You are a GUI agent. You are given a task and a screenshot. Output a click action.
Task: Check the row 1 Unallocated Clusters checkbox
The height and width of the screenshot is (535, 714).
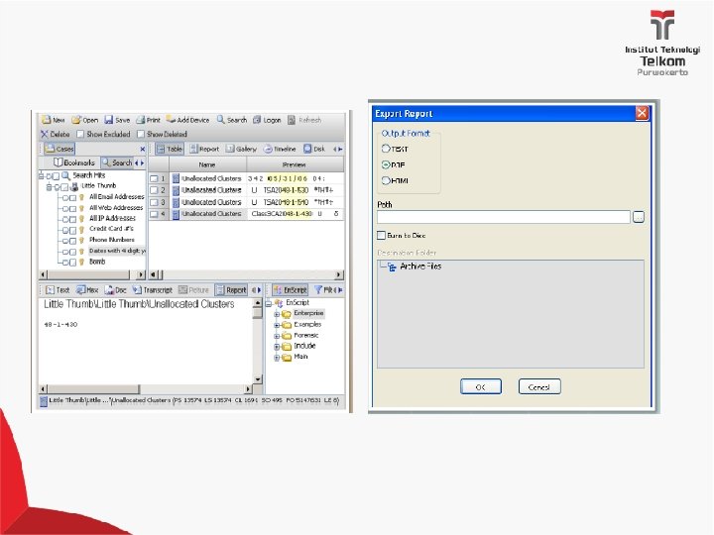155,178
